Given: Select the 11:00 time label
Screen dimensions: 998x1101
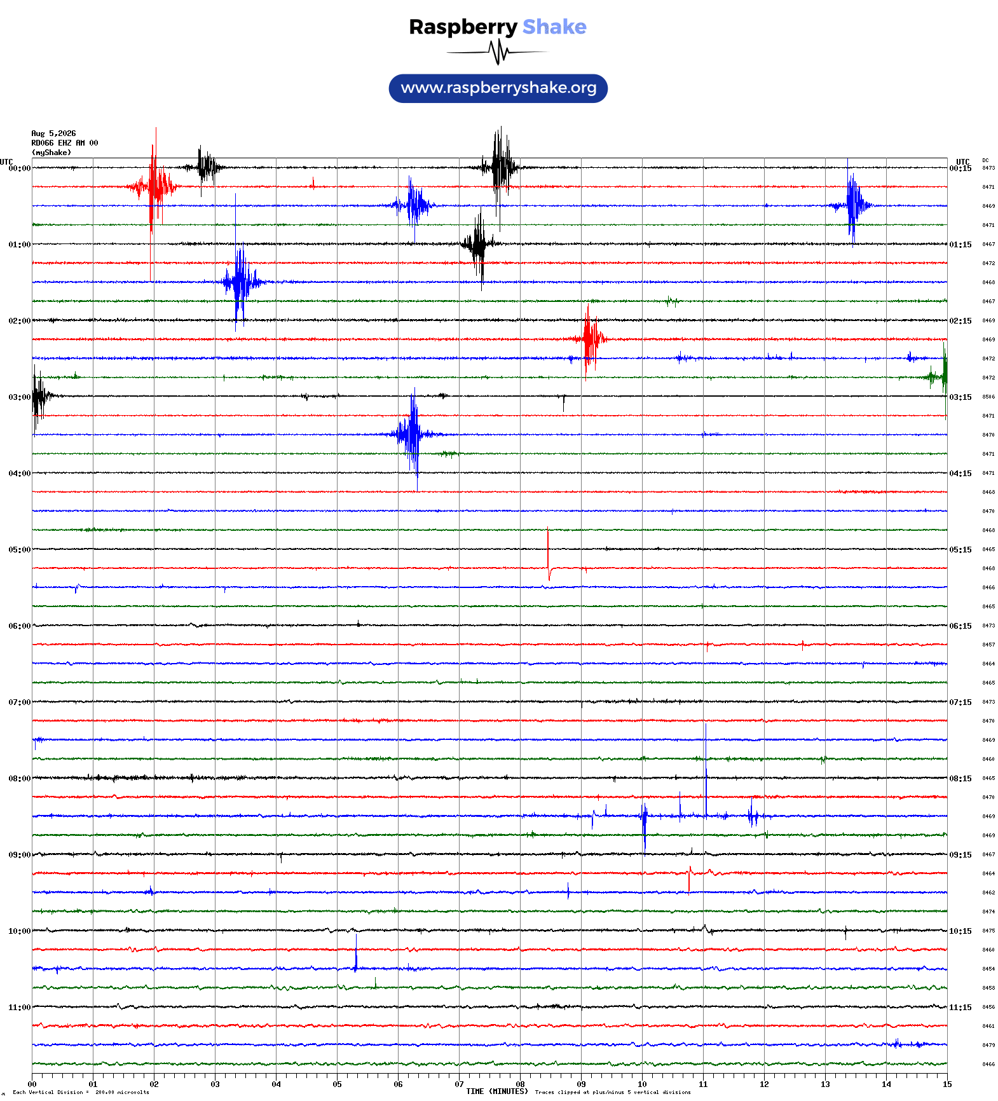Looking at the screenshot, I should pyautogui.click(x=20, y=1008).
